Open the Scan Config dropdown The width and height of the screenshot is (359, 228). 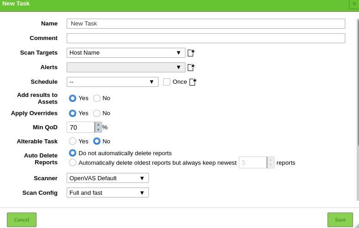pyautogui.click(x=108, y=193)
